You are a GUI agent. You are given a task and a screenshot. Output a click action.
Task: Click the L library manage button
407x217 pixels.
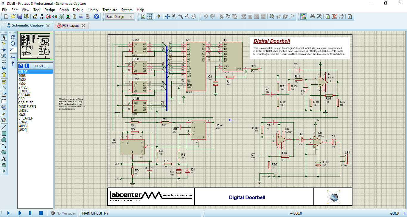tap(27, 66)
